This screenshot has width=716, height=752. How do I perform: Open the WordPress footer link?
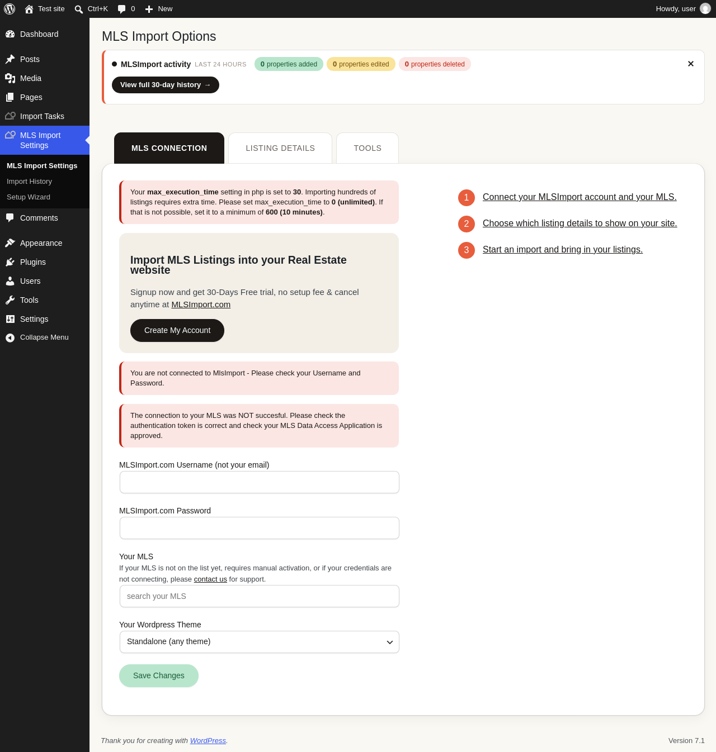click(x=208, y=741)
